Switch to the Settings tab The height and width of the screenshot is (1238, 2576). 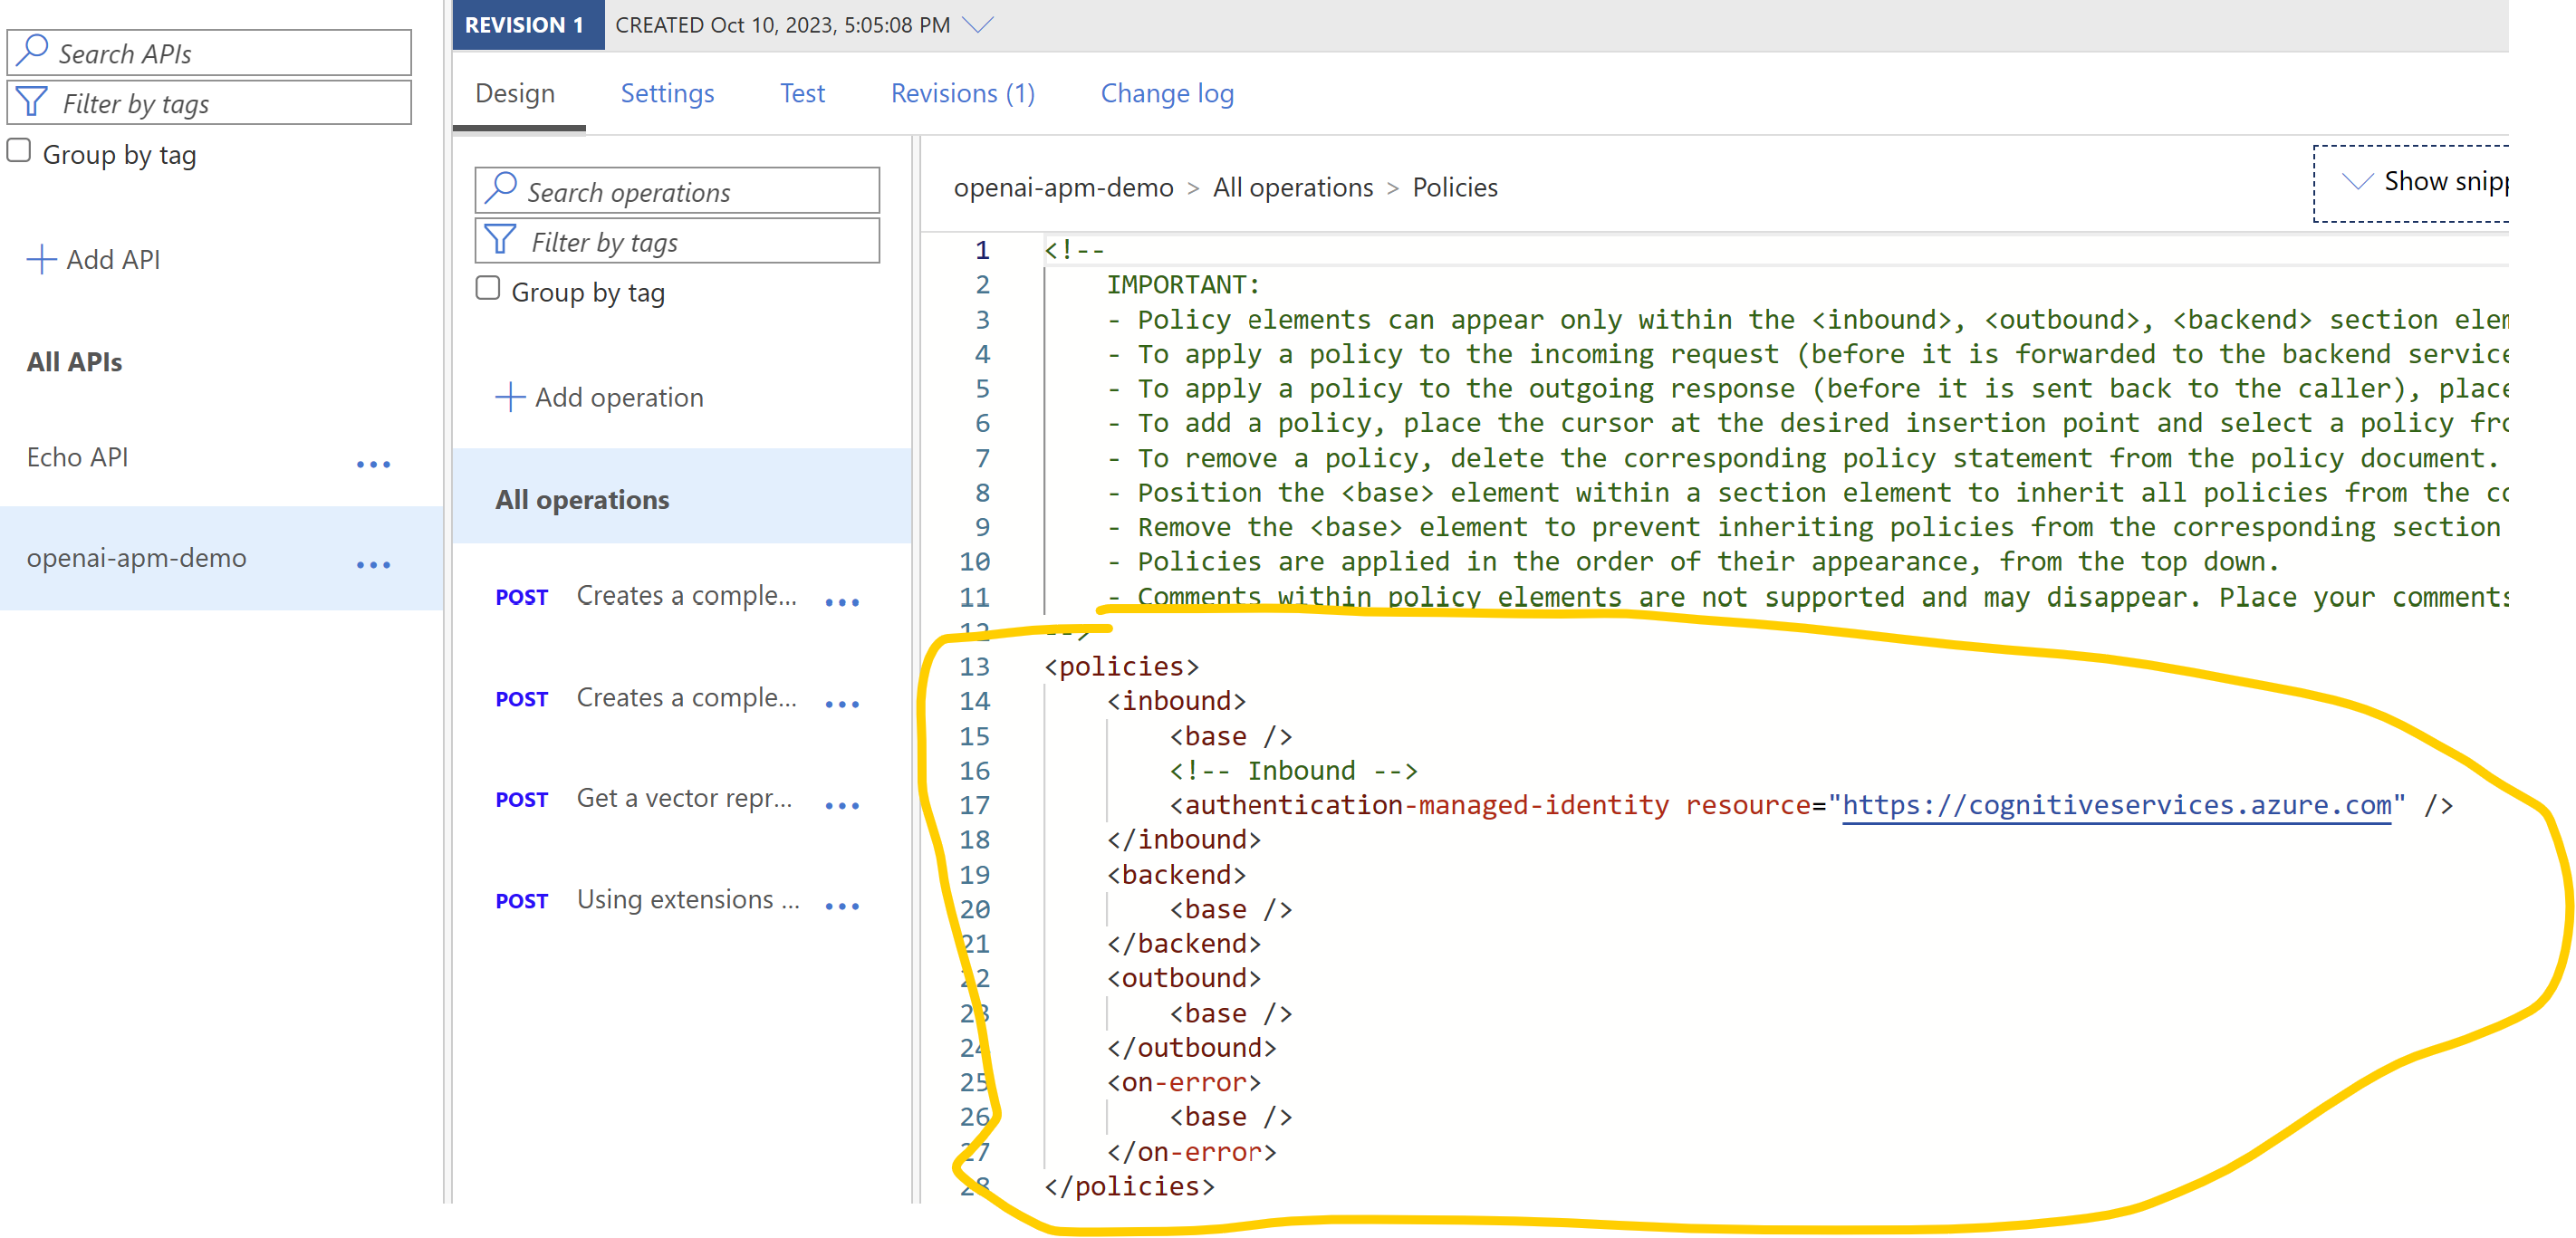(667, 92)
